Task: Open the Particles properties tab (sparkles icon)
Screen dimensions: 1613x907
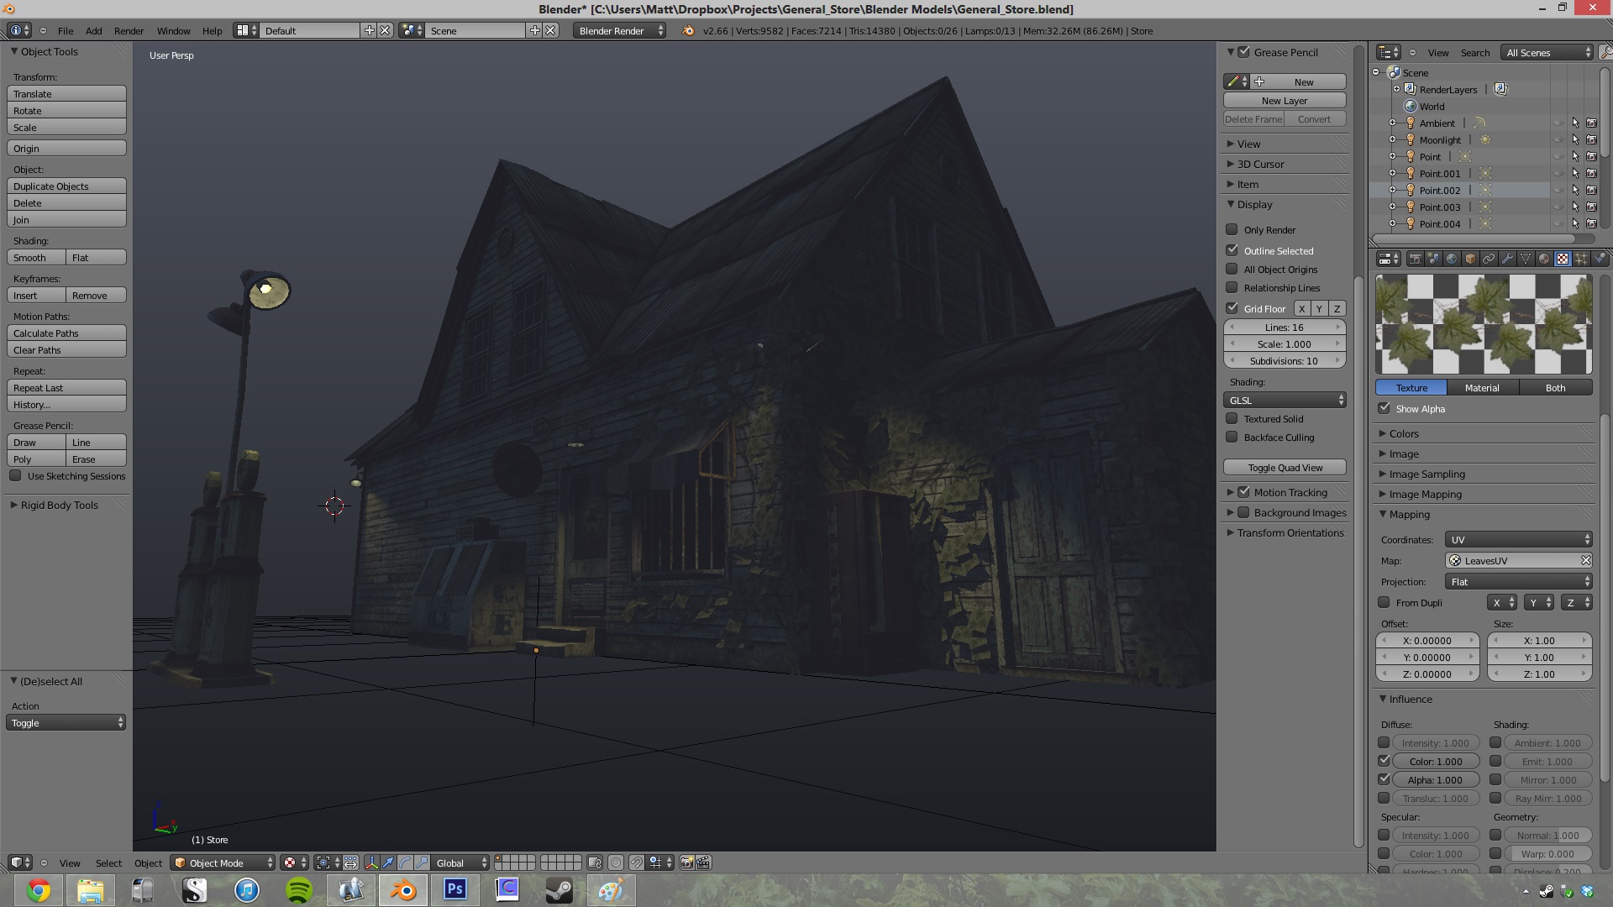Action: 1581,259
